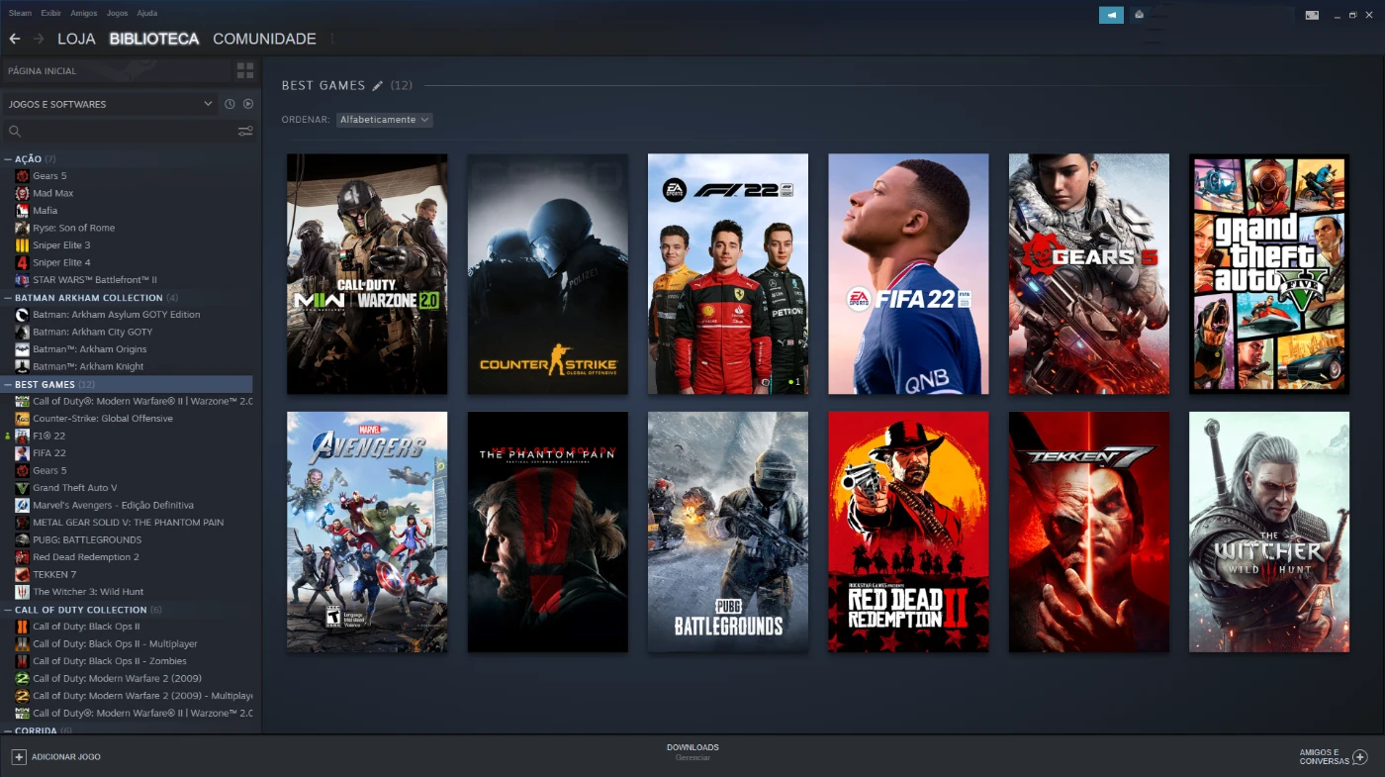Click the PUBG: BATTLEGROUNDS sidebar icon
This screenshot has height=777, width=1385.
[x=22, y=539]
